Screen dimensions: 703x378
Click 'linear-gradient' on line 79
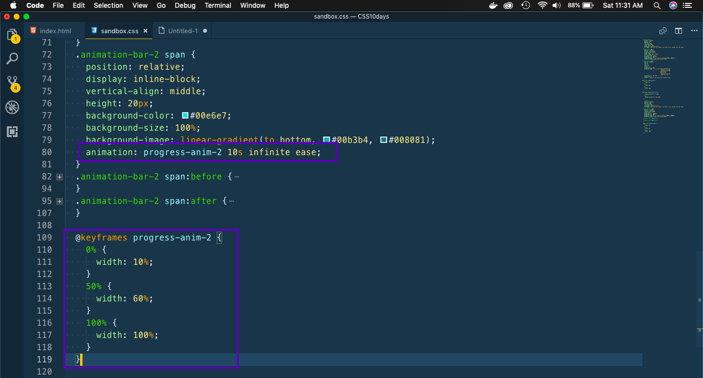pyautogui.click(x=220, y=140)
